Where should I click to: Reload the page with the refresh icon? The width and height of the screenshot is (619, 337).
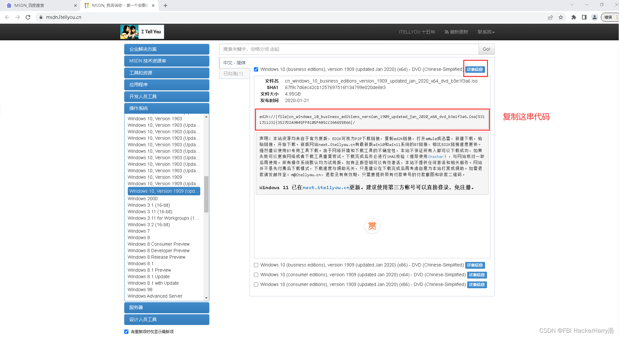(28, 17)
